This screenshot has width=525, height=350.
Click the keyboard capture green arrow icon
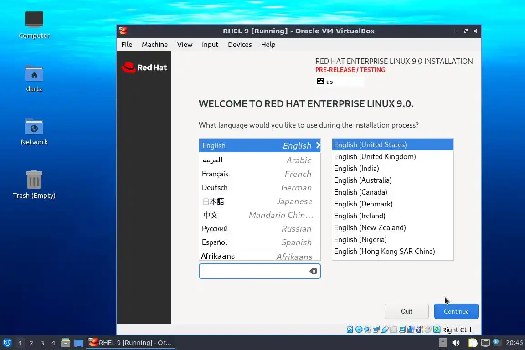pyautogui.click(x=437, y=329)
